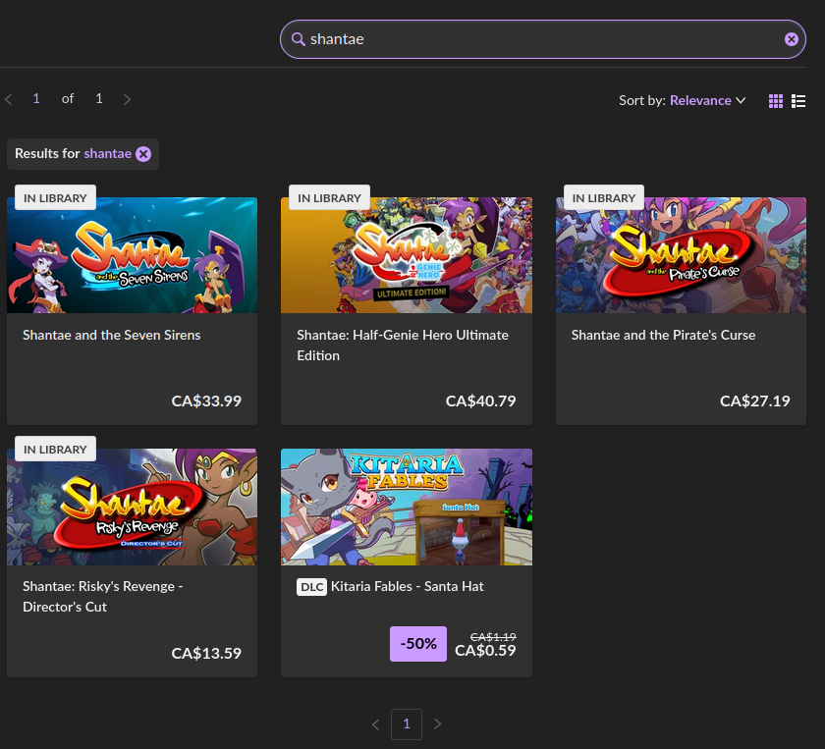Click the bottom previous page arrow
The image size is (825, 749).
(x=375, y=724)
